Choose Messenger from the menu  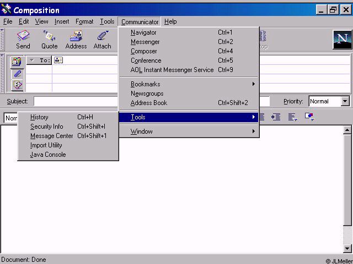point(189,42)
